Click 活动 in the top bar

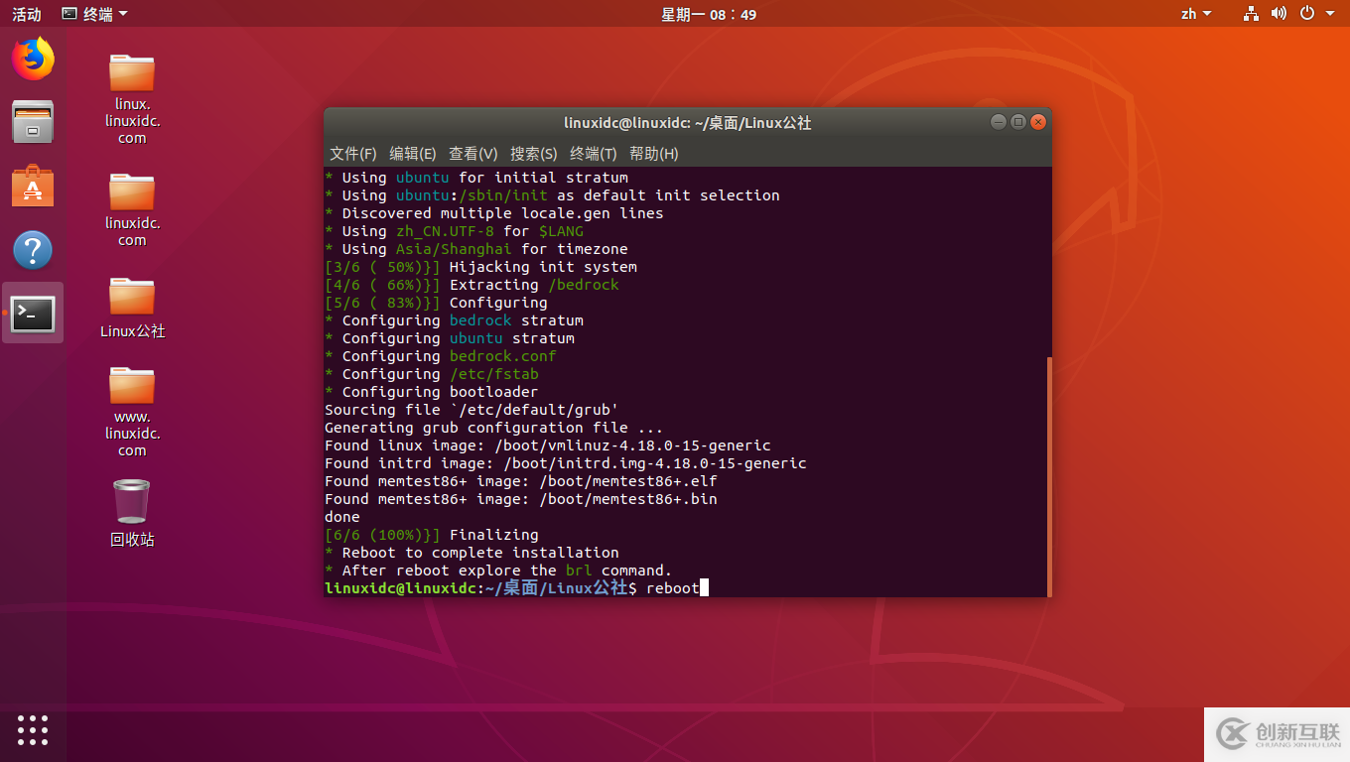click(26, 13)
